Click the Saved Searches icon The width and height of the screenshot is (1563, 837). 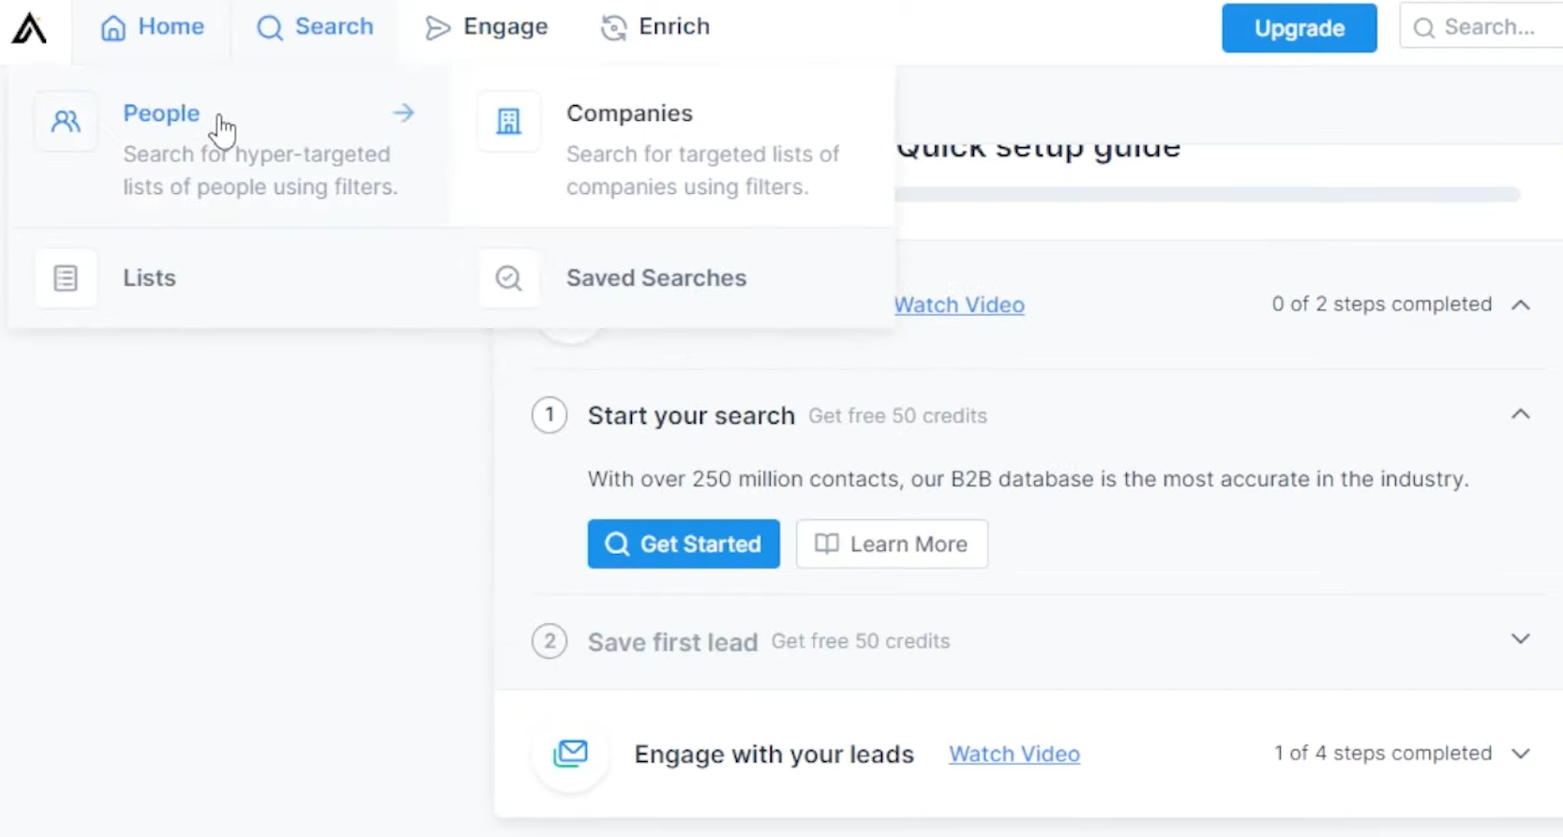pos(508,278)
